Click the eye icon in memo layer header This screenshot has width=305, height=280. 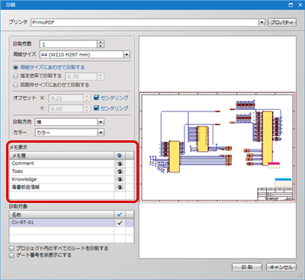(x=120, y=156)
